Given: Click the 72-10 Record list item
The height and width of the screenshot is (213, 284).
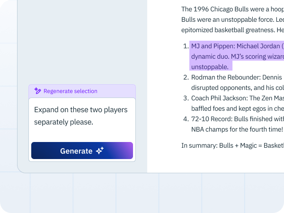Looking at the screenshot, I should pyautogui.click(x=238, y=124).
